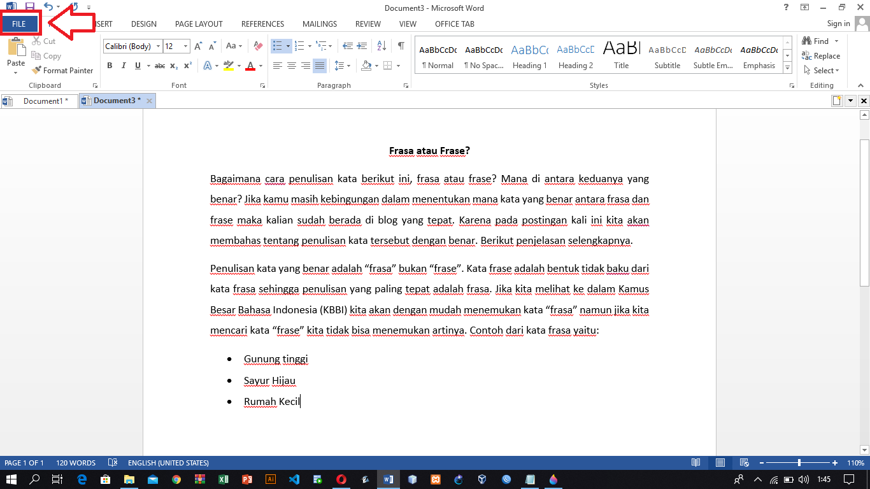Toggle Justify alignment
Image resolution: width=870 pixels, height=489 pixels.
[320, 66]
